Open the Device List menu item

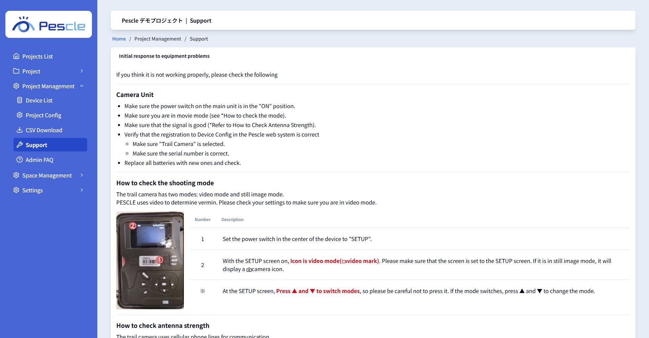[50, 100]
